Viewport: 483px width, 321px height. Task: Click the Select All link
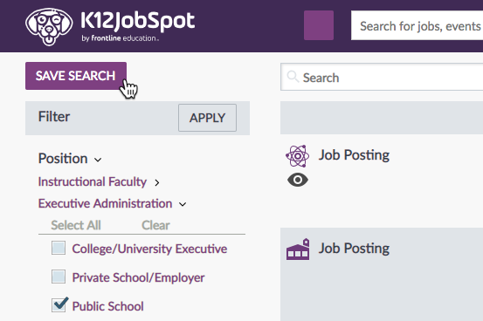pyautogui.click(x=76, y=225)
